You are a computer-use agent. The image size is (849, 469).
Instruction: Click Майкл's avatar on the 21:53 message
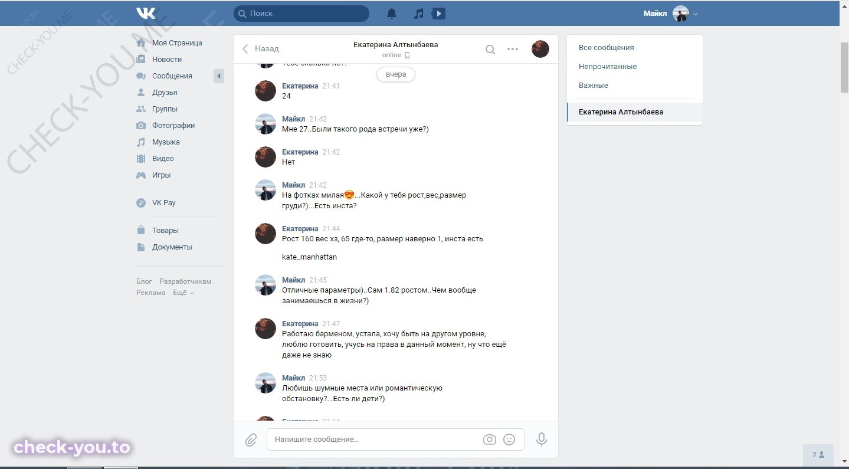[x=265, y=383]
